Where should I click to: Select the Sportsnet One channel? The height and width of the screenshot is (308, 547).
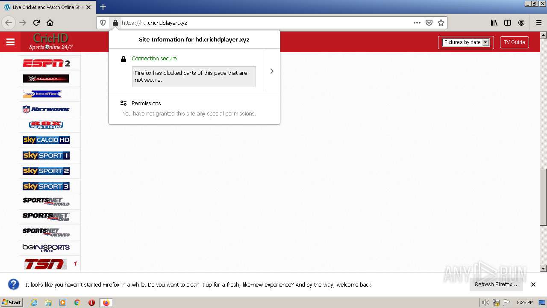coord(46,217)
